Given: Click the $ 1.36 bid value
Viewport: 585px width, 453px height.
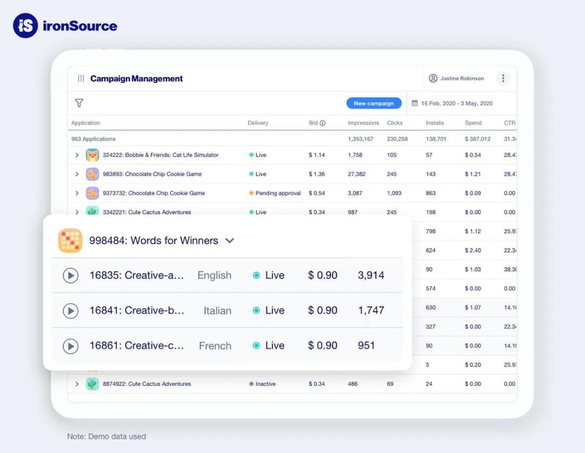Looking at the screenshot, I should coord(317,174).
